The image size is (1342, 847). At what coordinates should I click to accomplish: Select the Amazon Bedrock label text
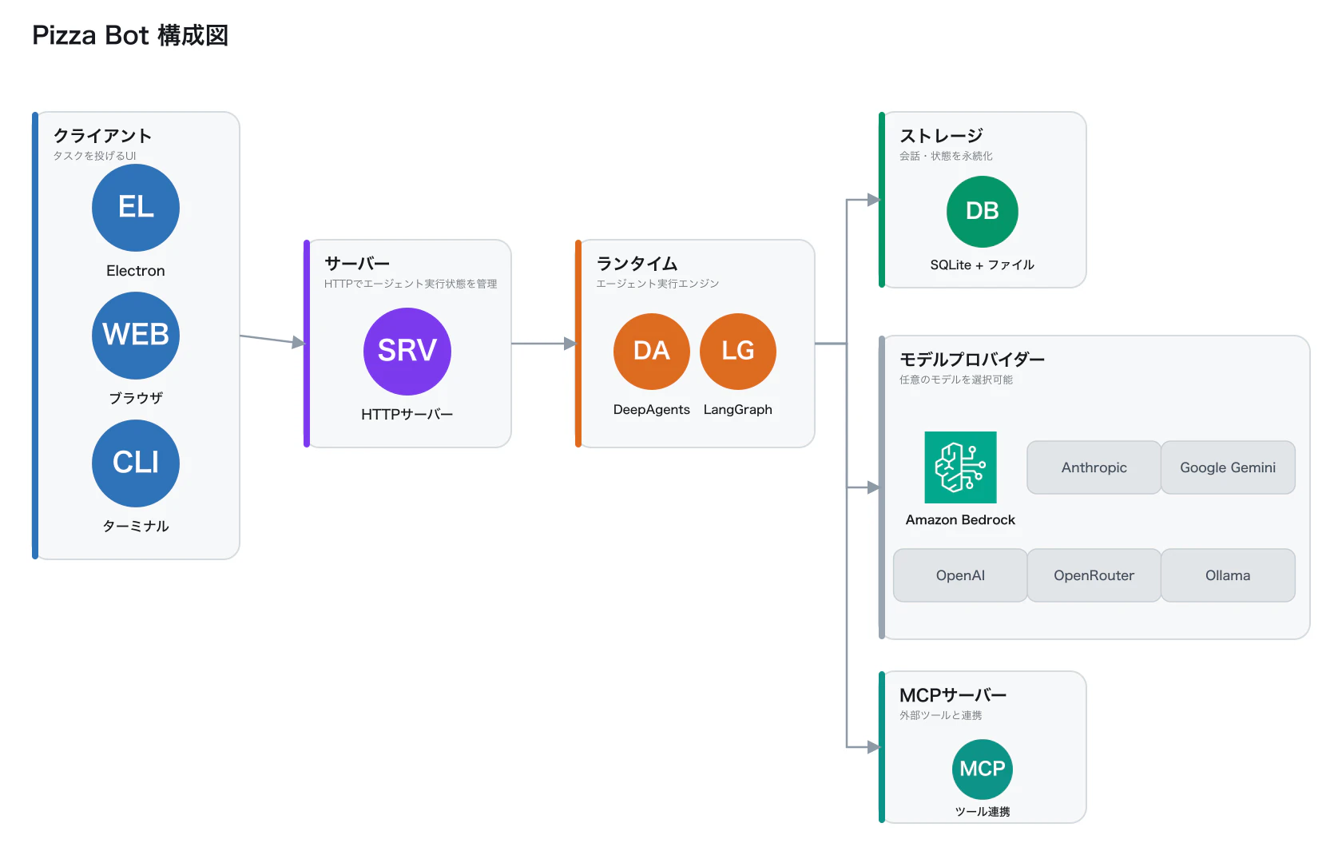click(x=960, y=519)
